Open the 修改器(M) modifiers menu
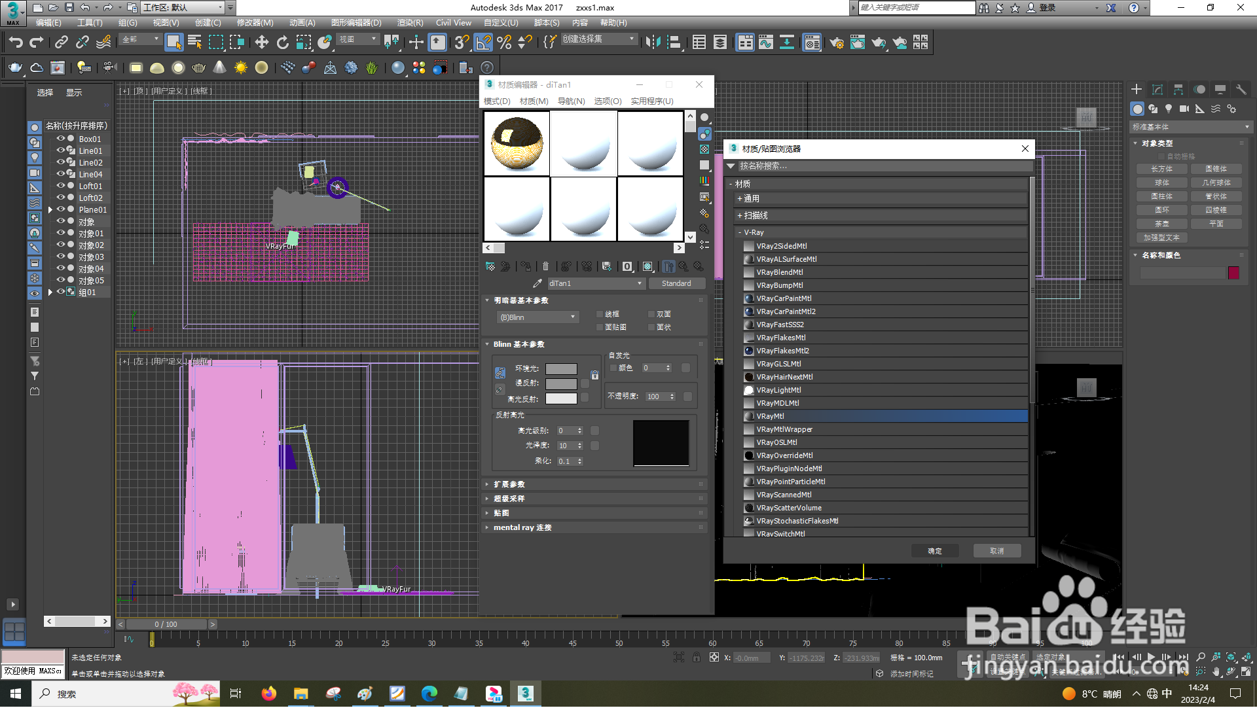The height and width of the screenshot is (708, 1257). point(255,22)
